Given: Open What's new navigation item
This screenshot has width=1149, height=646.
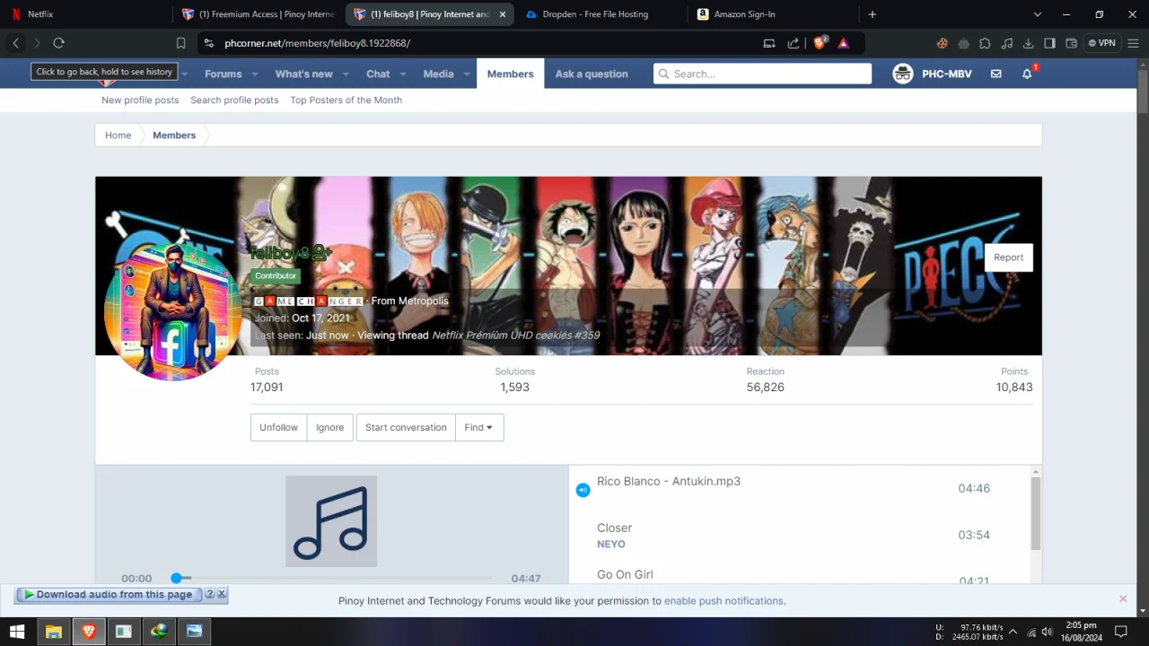Looking at the screenshot, I should point(303,74).
